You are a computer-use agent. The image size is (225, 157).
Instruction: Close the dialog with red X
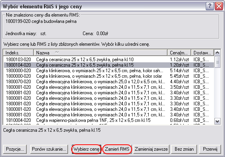tap(219, 6)
